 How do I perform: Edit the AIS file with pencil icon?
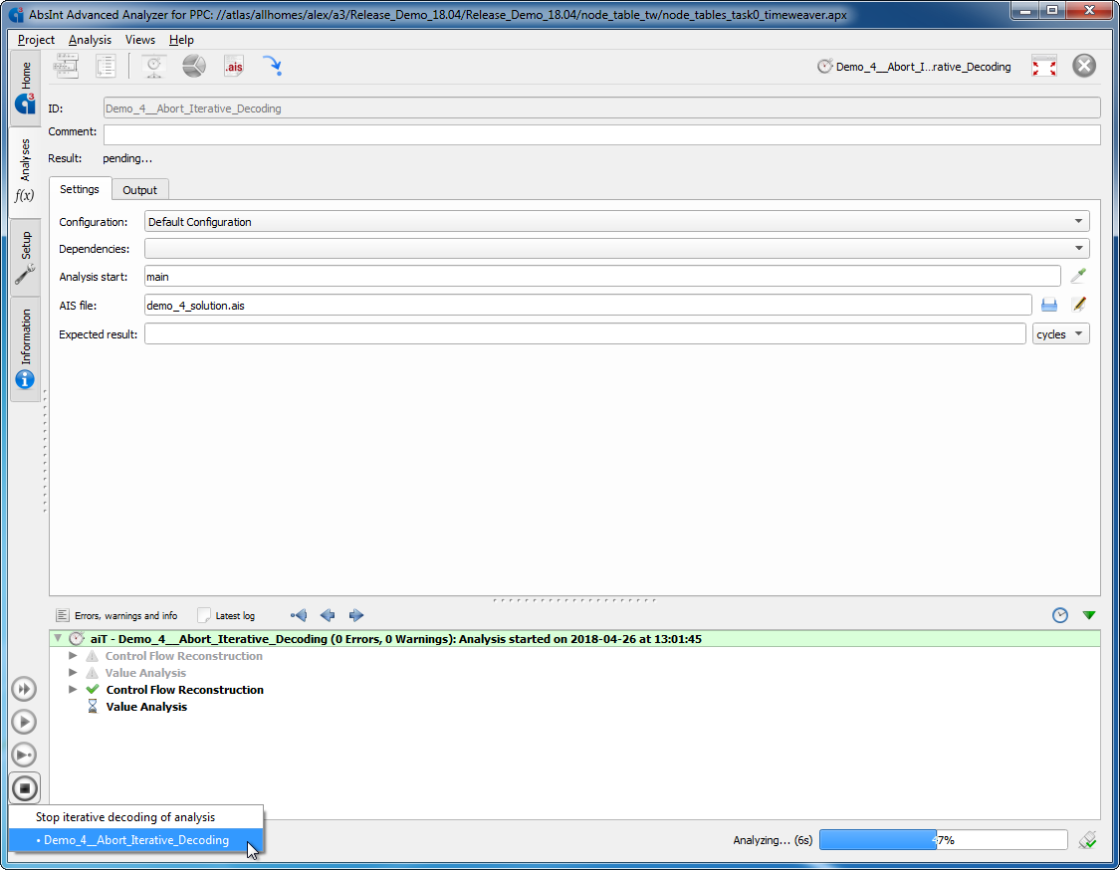point(1079,305)
